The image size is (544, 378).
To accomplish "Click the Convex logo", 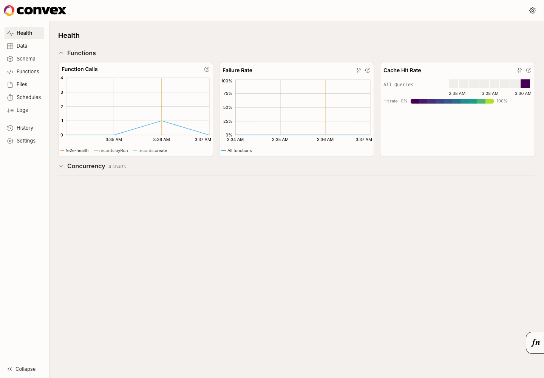I will coord(35,11).
